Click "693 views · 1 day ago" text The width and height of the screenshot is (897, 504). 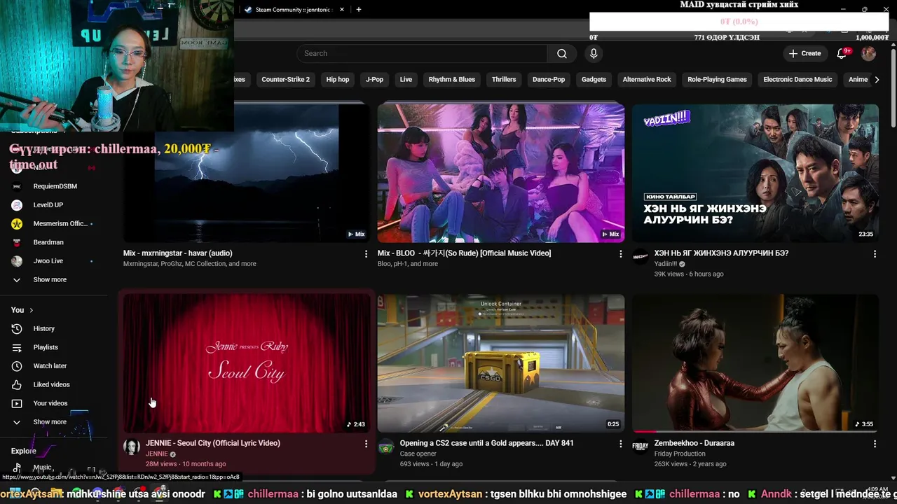click(x=431, y=464)
